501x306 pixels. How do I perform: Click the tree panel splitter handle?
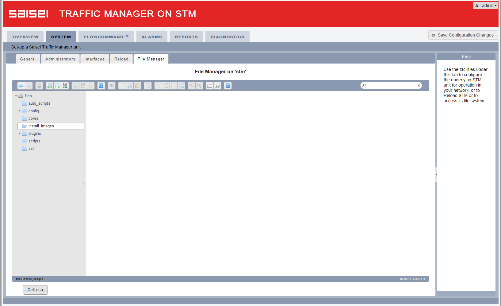(83, 184)
